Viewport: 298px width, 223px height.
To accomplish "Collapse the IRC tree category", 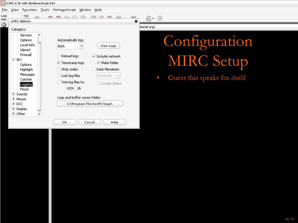I will pyautogui.click(x=13, y=59).
